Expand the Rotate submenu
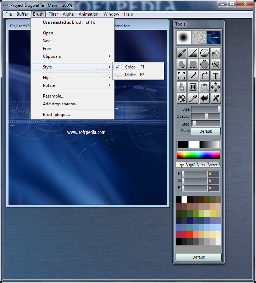Viewport: 256px width, 283px height. (x=73, y=85)
